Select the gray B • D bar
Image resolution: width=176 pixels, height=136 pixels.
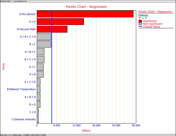(x=39, y=105)
